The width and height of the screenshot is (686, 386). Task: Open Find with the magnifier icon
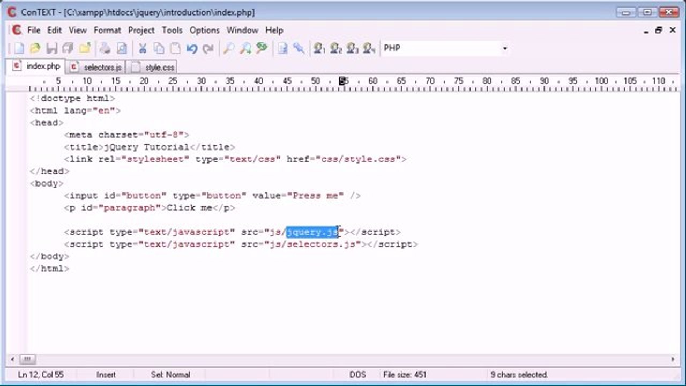(229, 48)
